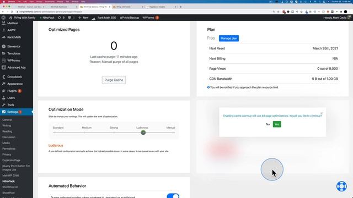
Task: Open the WordPress logo menu
Action: [x=3, y=18]
